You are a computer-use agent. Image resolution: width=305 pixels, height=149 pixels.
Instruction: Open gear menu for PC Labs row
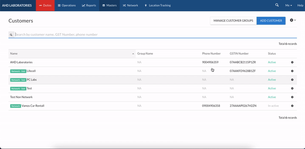pos(292,80)
